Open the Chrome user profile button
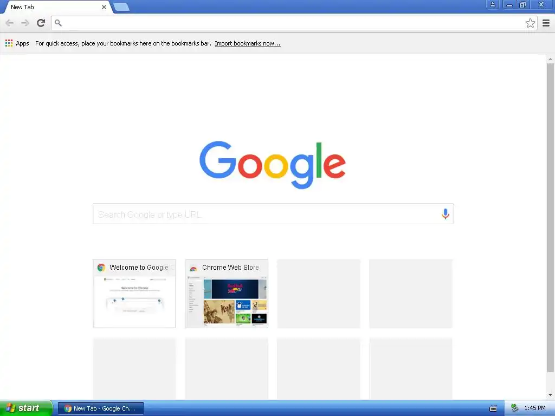The image size is (555, 416). 492,4
